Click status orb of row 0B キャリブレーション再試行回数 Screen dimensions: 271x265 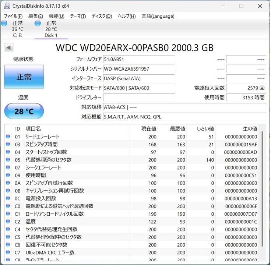click(8, 190)
